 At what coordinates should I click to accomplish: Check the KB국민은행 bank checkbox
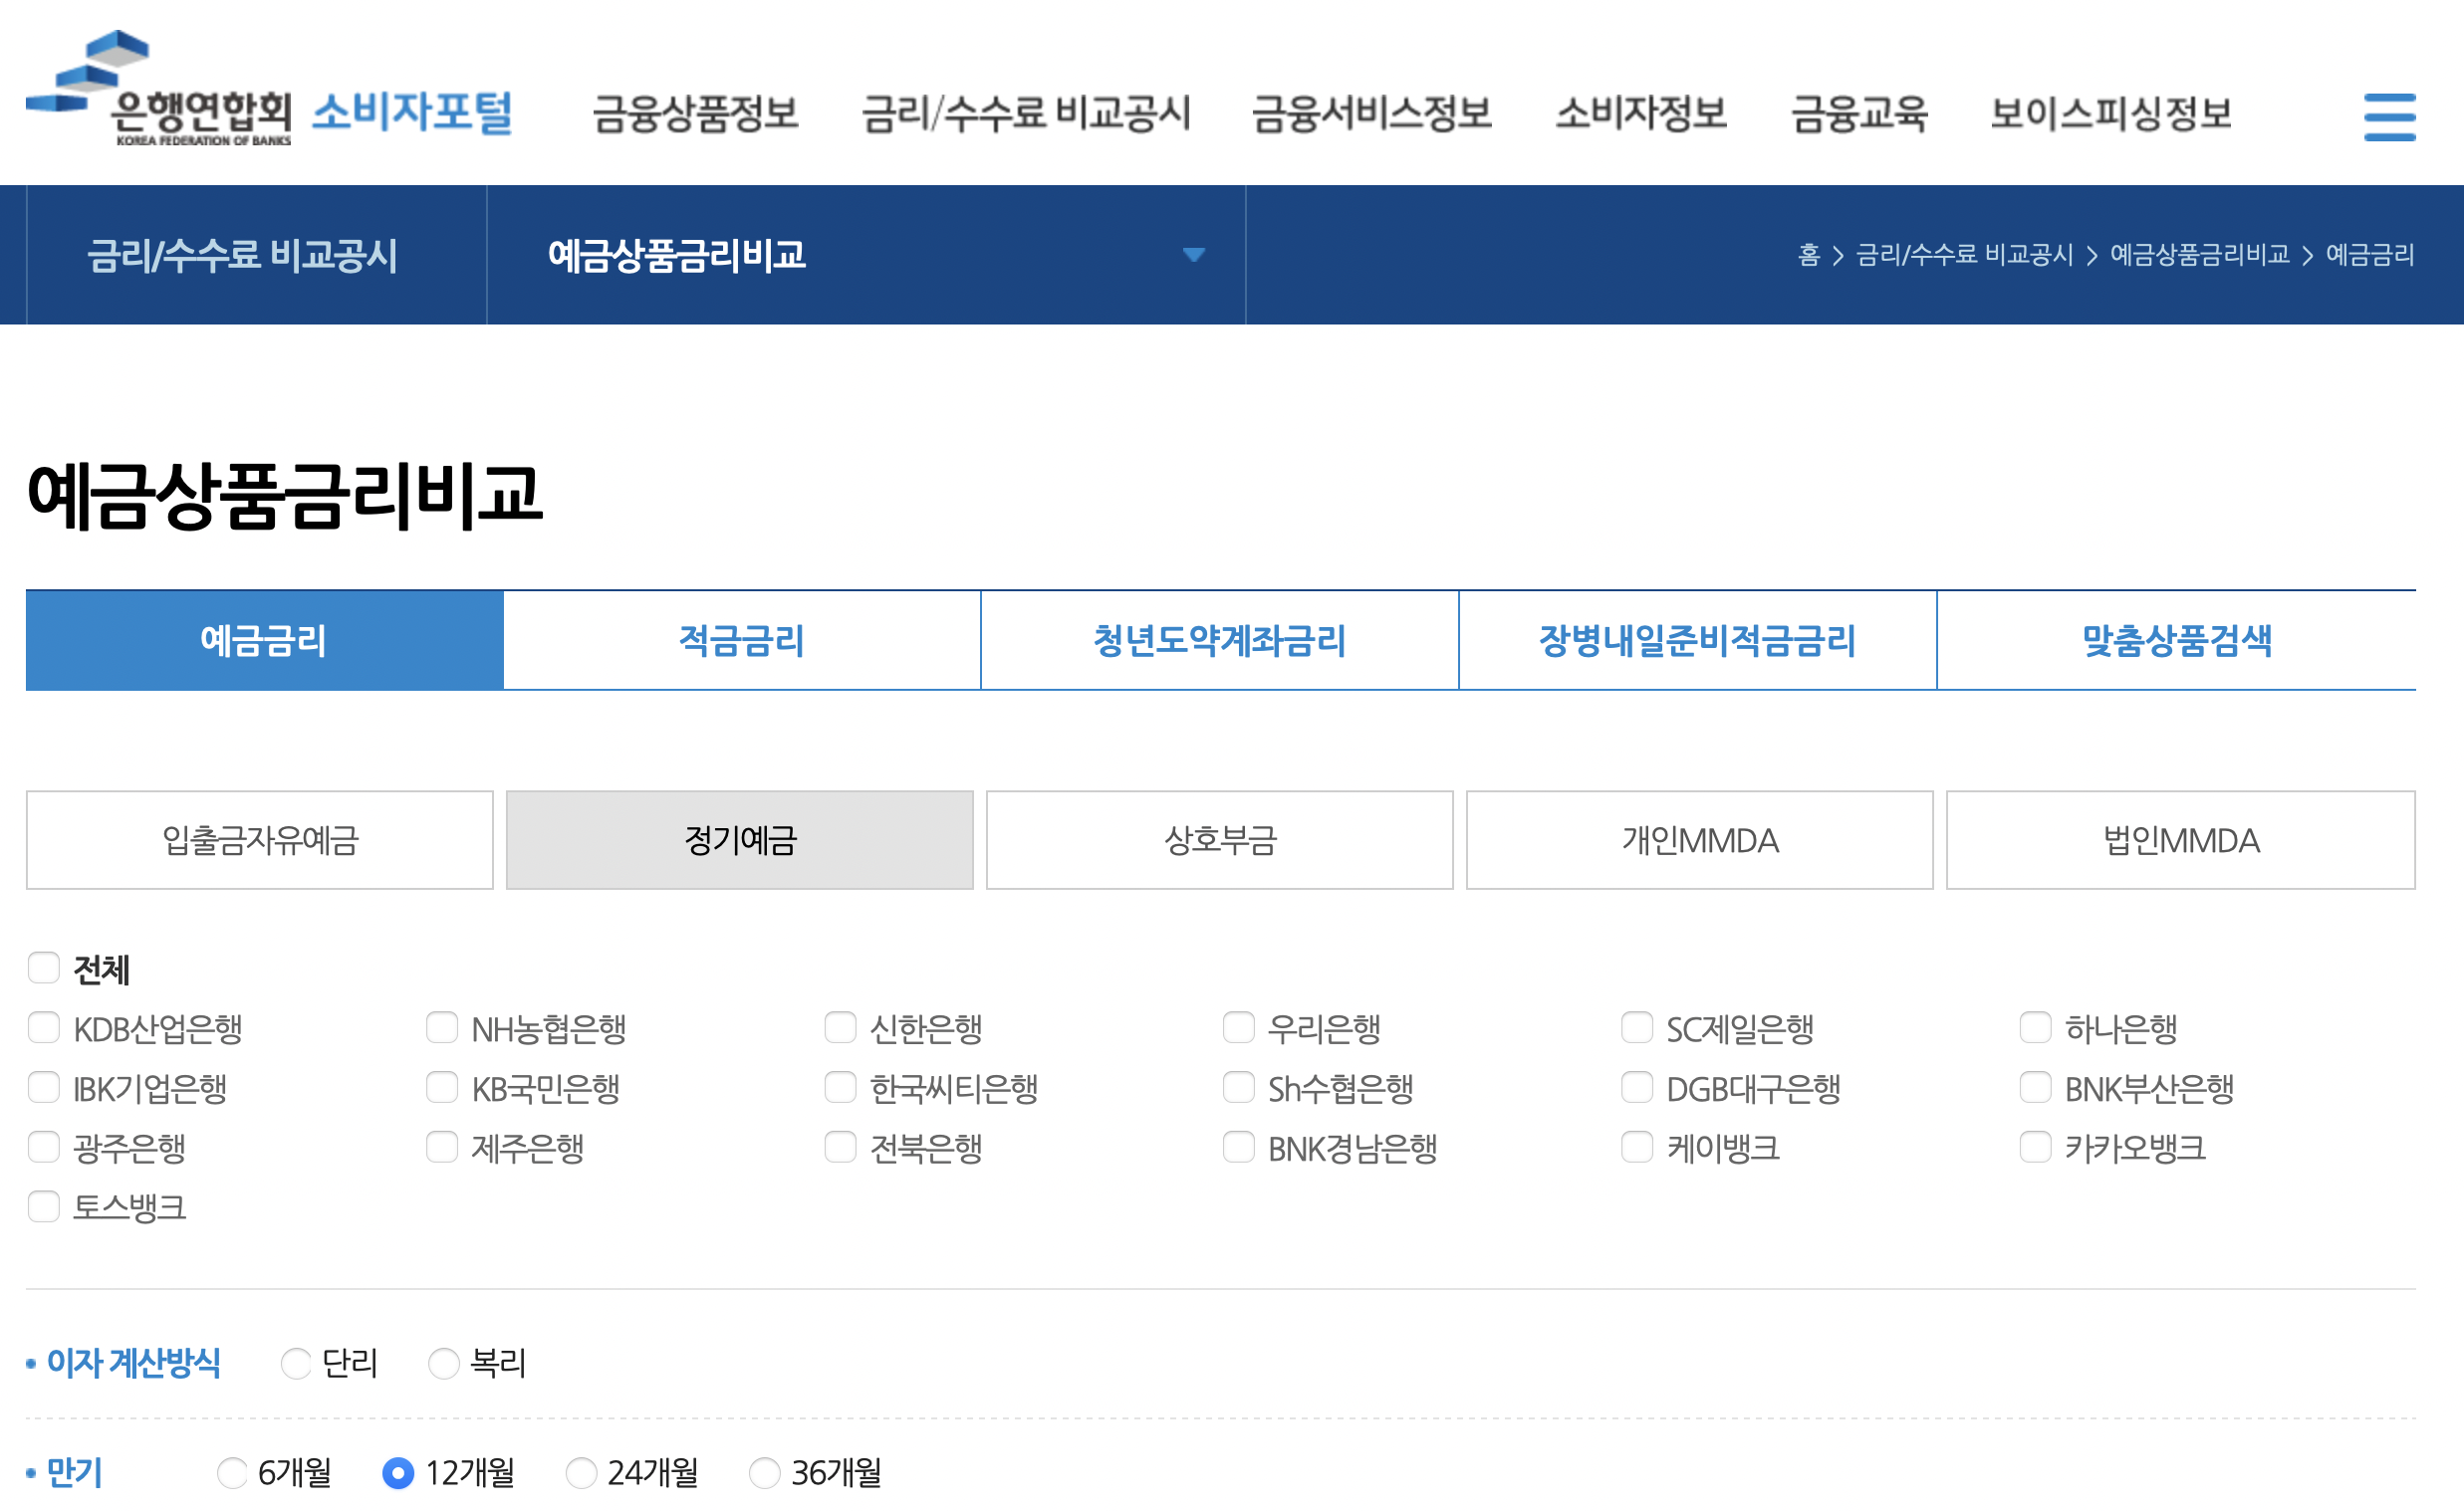pos(442,1087)
